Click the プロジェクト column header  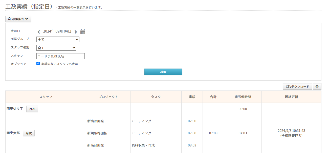click(108, 97)
